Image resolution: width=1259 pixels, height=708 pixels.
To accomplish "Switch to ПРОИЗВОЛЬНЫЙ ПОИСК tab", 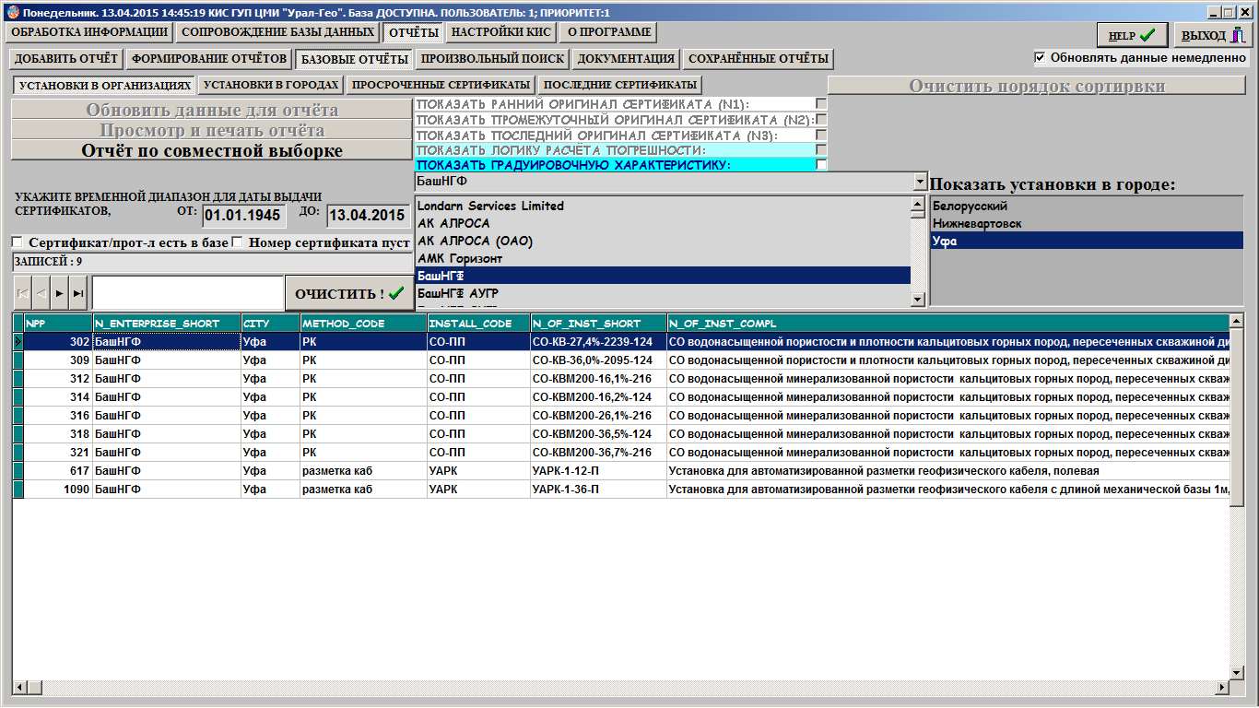I will [493, 59].
